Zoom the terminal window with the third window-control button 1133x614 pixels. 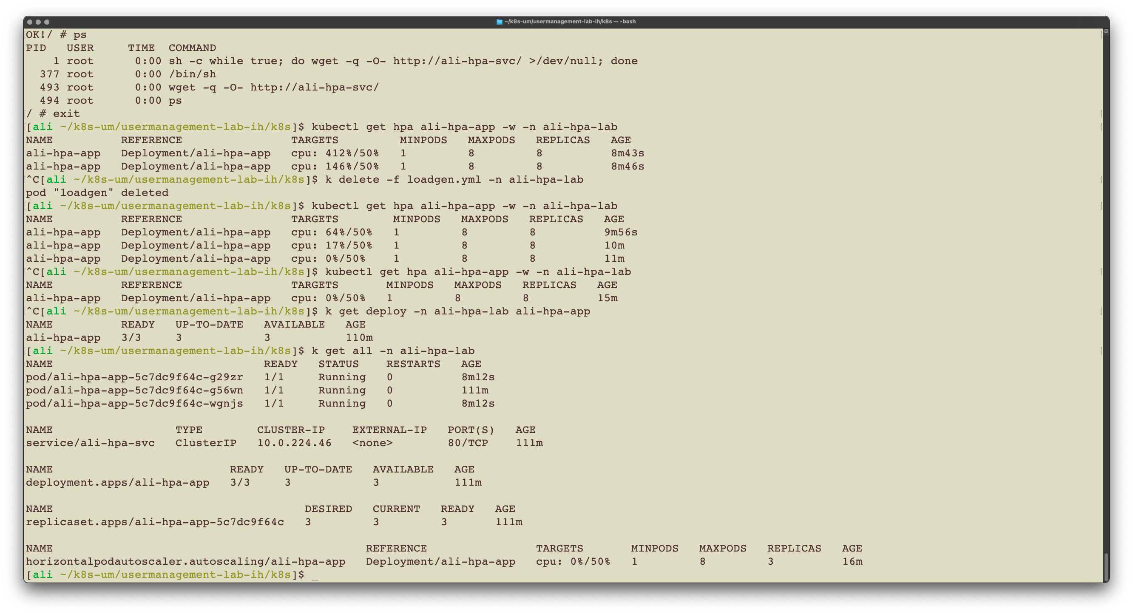point(47,22)
